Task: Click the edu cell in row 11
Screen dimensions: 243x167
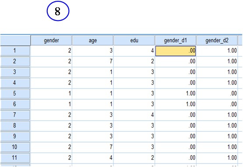Action: (x=134, y=158)
